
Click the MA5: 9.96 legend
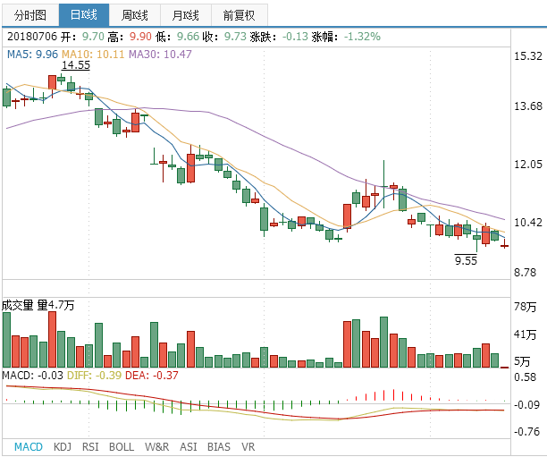(32, 55)
